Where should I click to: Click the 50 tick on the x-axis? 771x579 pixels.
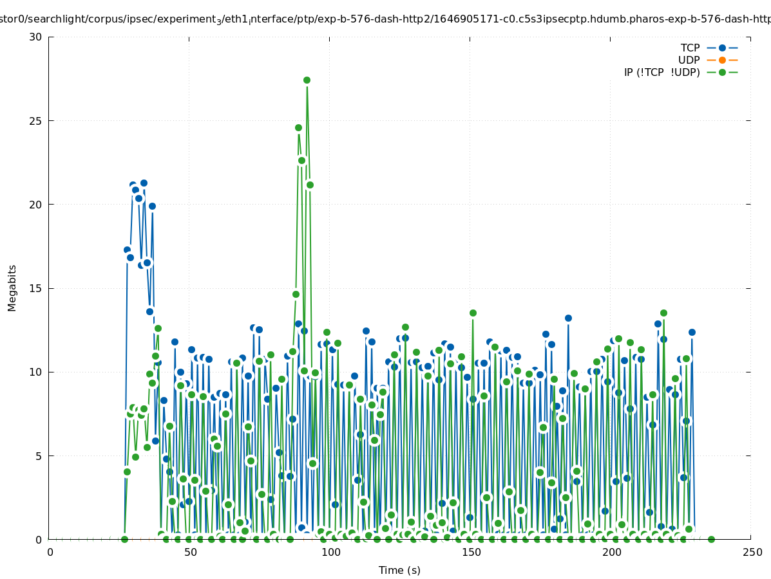190,553
